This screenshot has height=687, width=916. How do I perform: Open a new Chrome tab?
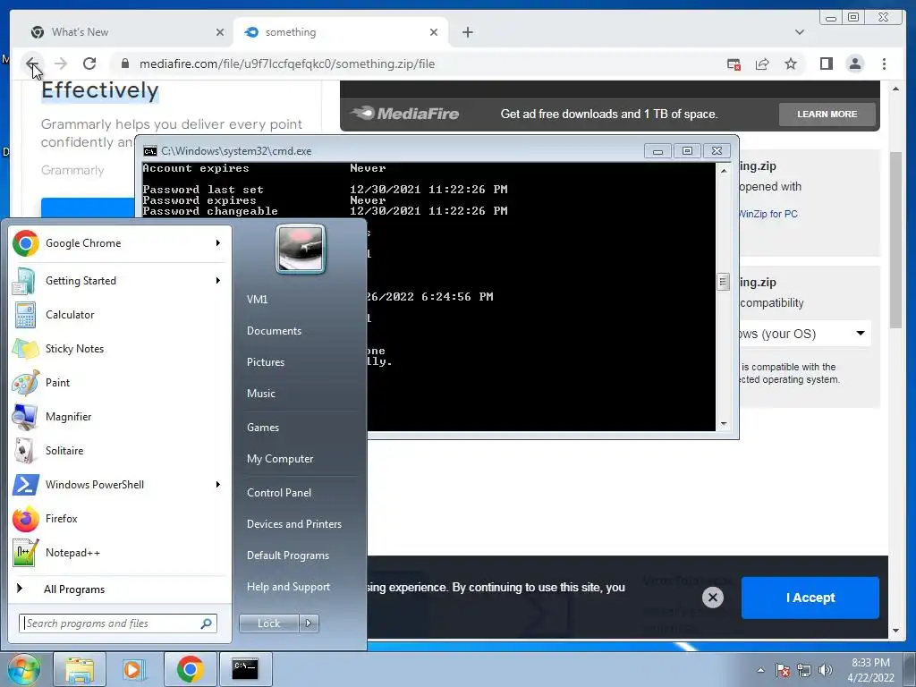point(467,32)
